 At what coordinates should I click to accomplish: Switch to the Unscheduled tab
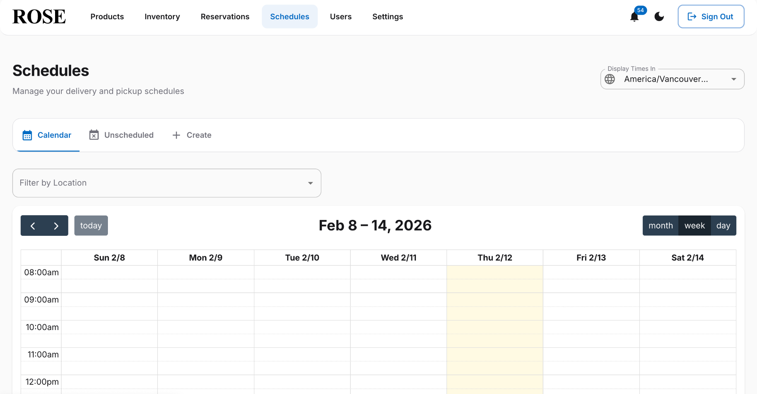tap(129, 135)
